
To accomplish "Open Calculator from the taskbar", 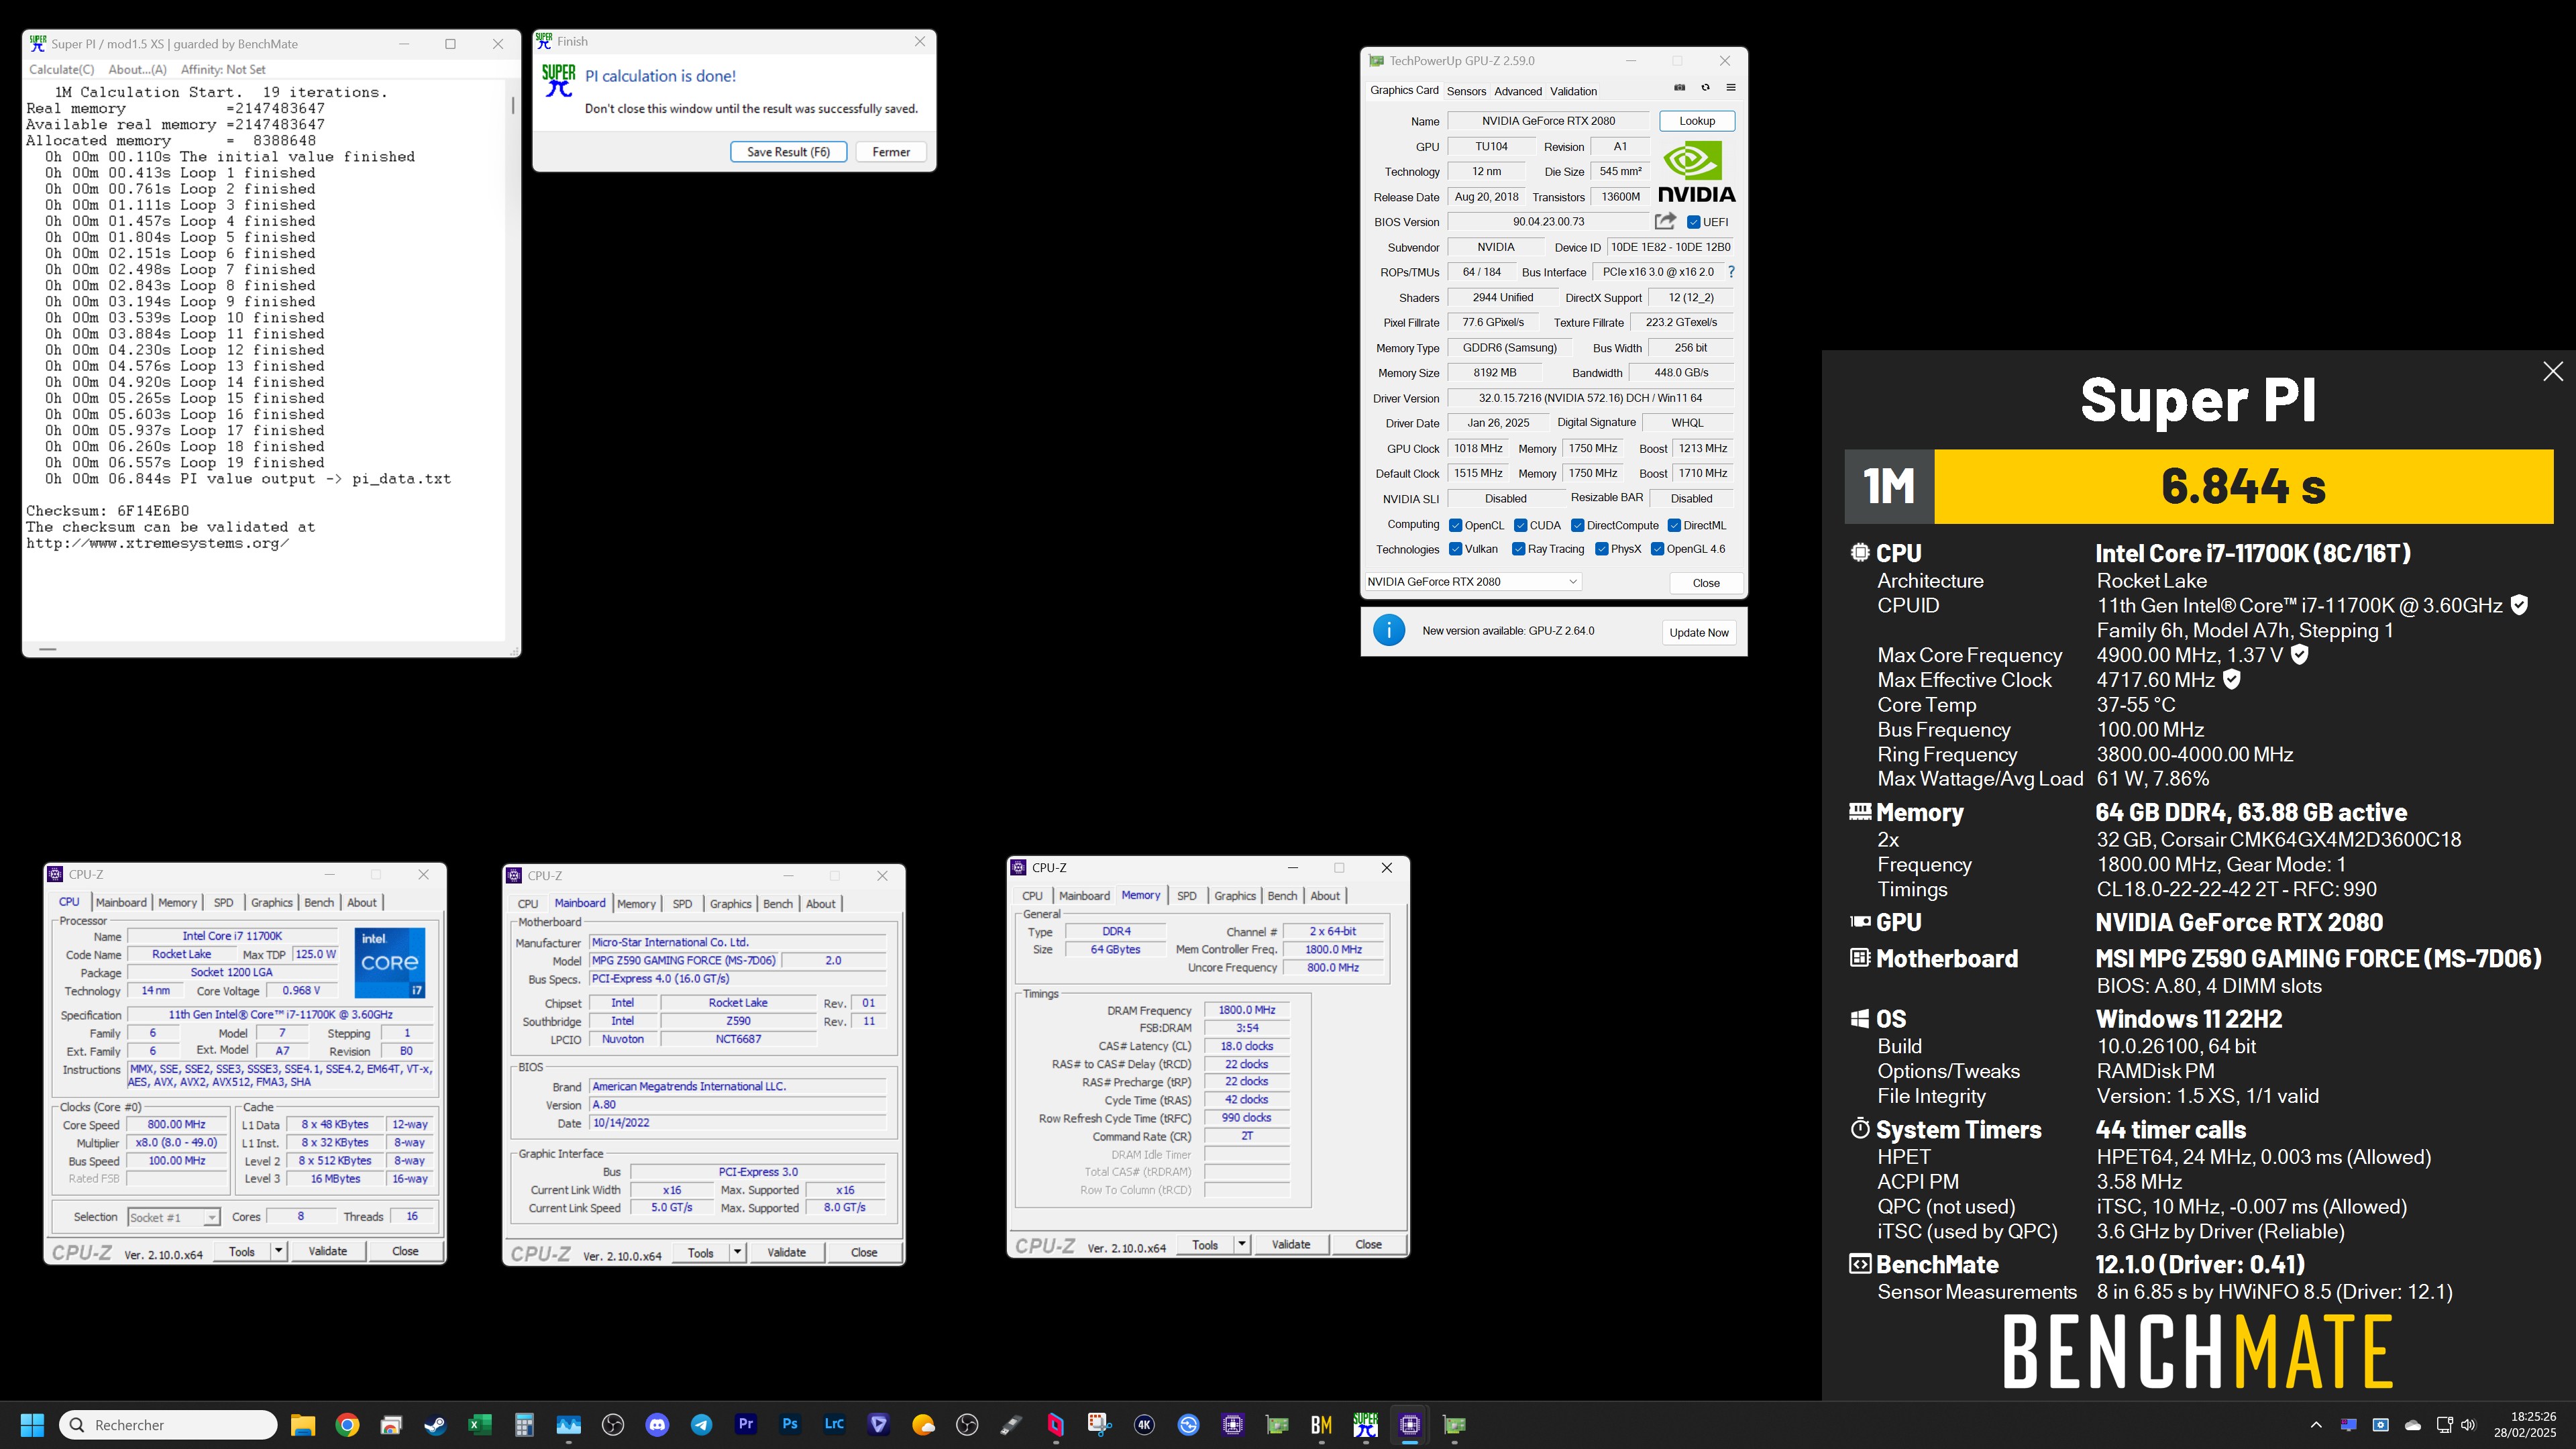I will click(524, 1425).
